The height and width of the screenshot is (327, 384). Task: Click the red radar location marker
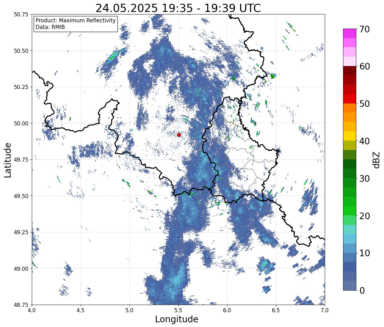point(179,135)
